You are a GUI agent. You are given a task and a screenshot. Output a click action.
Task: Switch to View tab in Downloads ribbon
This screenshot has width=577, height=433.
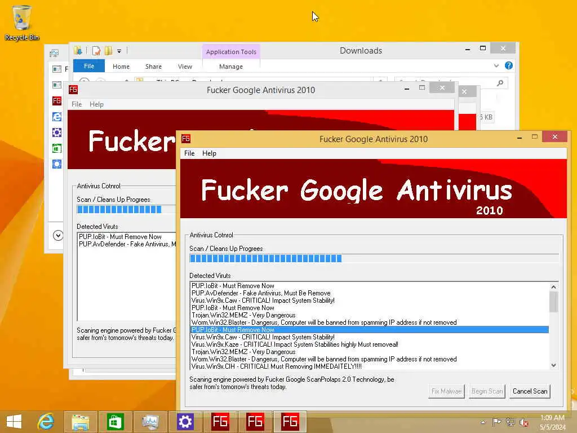tap(185, 67)
